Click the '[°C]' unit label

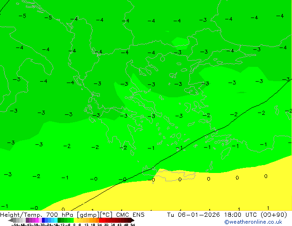click(x=106, y=215)
